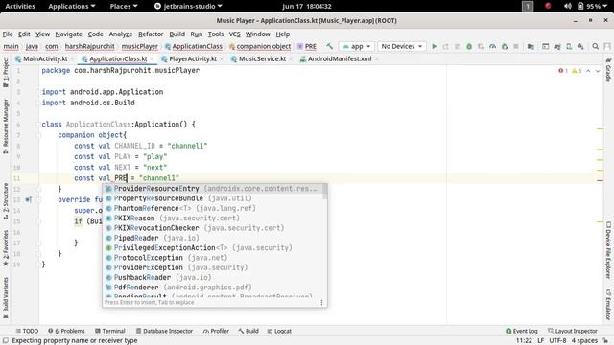Open the Places menu in top bar
Image resolution: width=614 pixels, height=345 pixels.
(124, 7)
